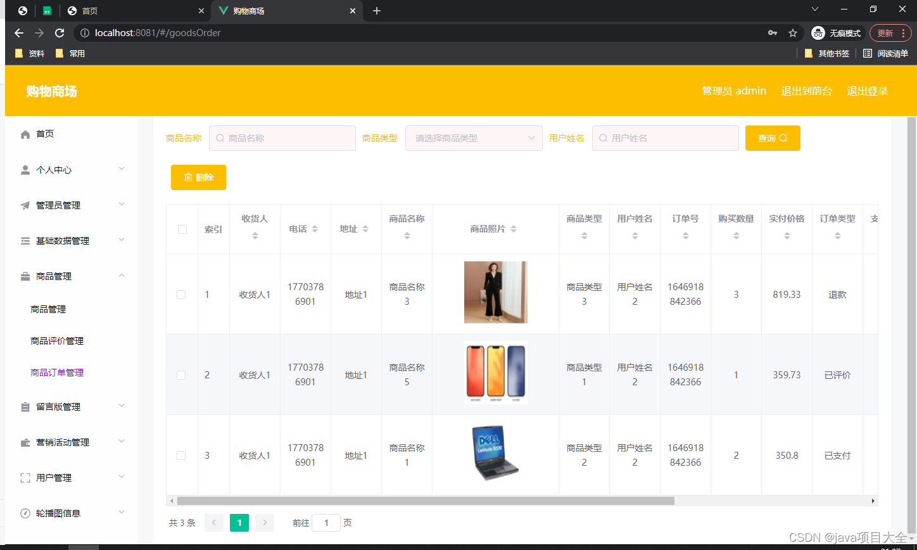This screenshot has height=550, width=917.
Task: Expand the 轮播图信息 menu chevron
Action: [x=122, y=512]
